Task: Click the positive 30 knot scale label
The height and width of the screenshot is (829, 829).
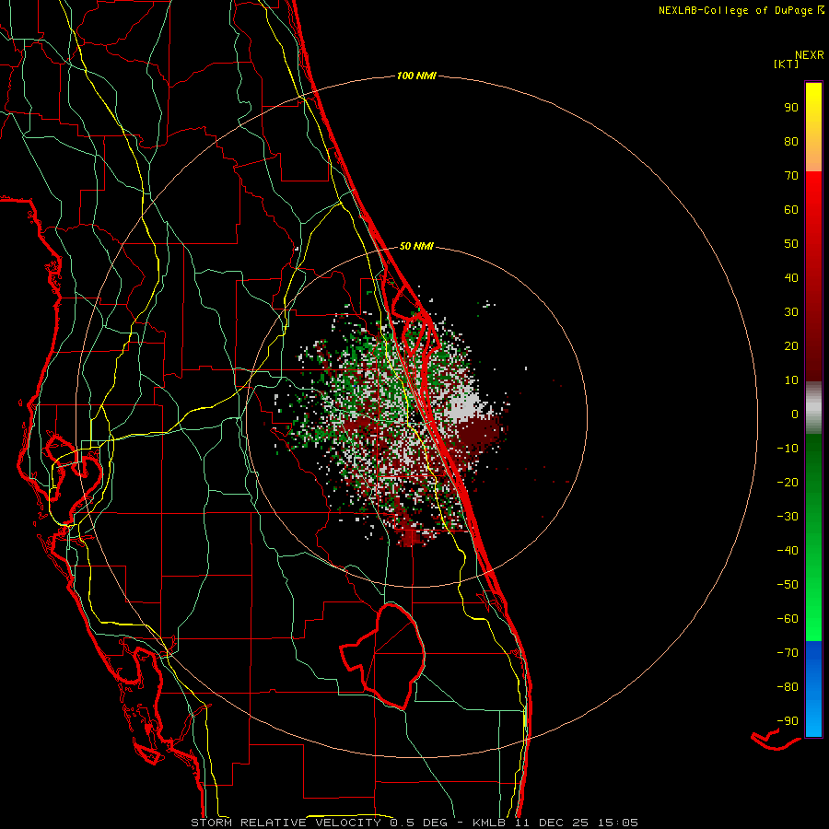Action: tap(791, 312)
